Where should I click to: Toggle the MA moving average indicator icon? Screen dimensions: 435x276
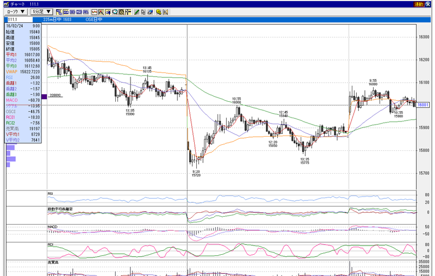66,12
